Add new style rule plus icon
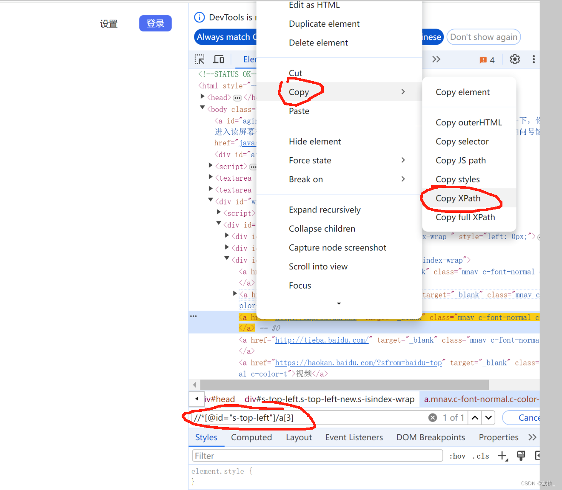The width and height of the screenshot is (562, 490). click(503, 456)
